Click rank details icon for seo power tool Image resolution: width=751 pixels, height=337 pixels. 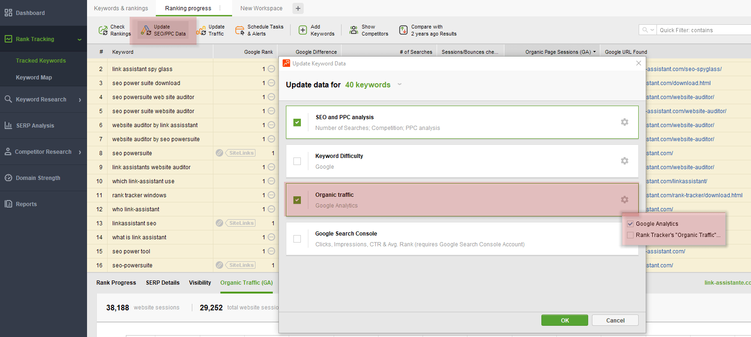271,251
